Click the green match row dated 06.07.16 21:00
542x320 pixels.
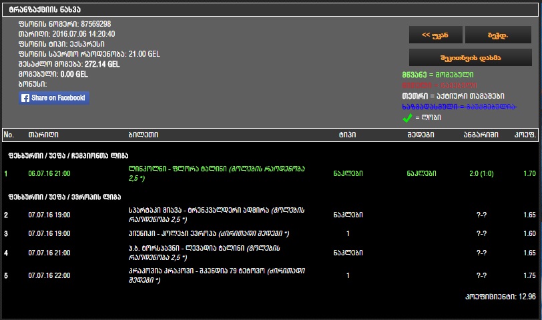[270, 173]
